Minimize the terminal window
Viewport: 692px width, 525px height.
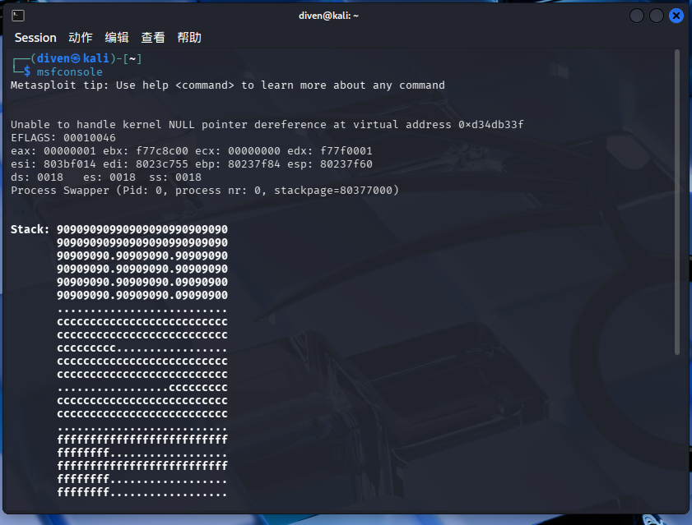coord(637,16)
